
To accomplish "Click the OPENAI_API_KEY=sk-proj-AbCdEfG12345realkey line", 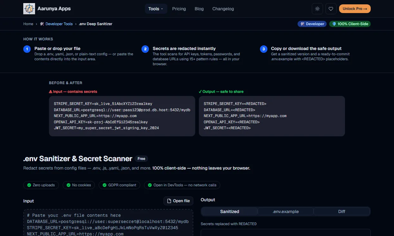I will pos(101,122).
